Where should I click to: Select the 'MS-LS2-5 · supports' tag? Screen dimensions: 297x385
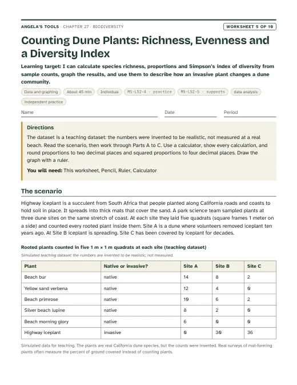pyautogui.click(x=203, y=92)
